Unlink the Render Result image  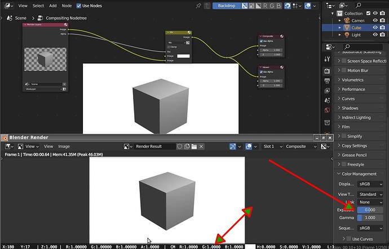201,146
